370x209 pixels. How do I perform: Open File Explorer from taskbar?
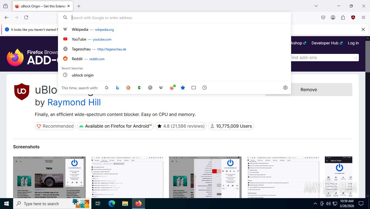pos(125,204)
